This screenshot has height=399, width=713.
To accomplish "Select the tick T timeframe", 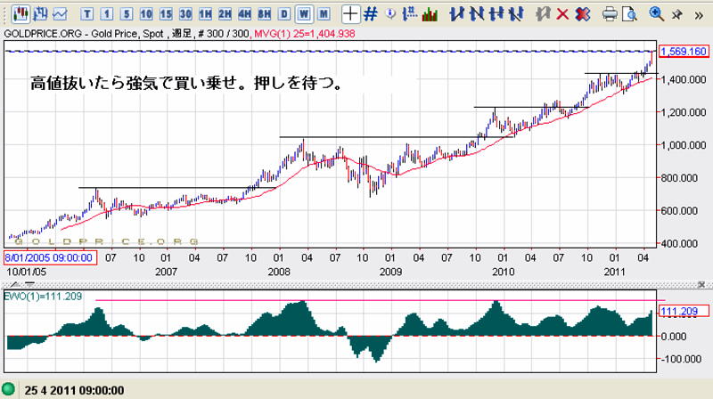I will click(x=87, y=14).
